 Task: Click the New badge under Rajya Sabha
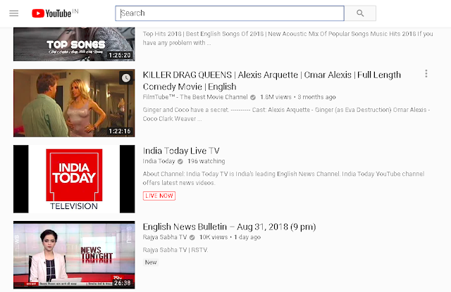[x=151, y=262]
